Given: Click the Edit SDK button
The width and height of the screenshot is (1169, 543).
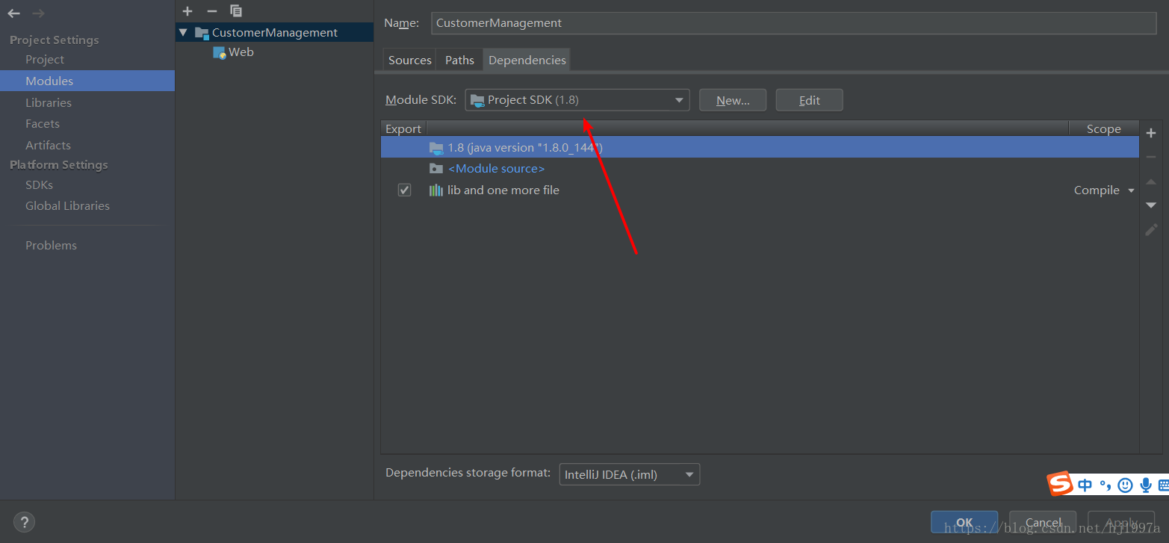Looking at the screenshot, I should (x=810, y=100).
